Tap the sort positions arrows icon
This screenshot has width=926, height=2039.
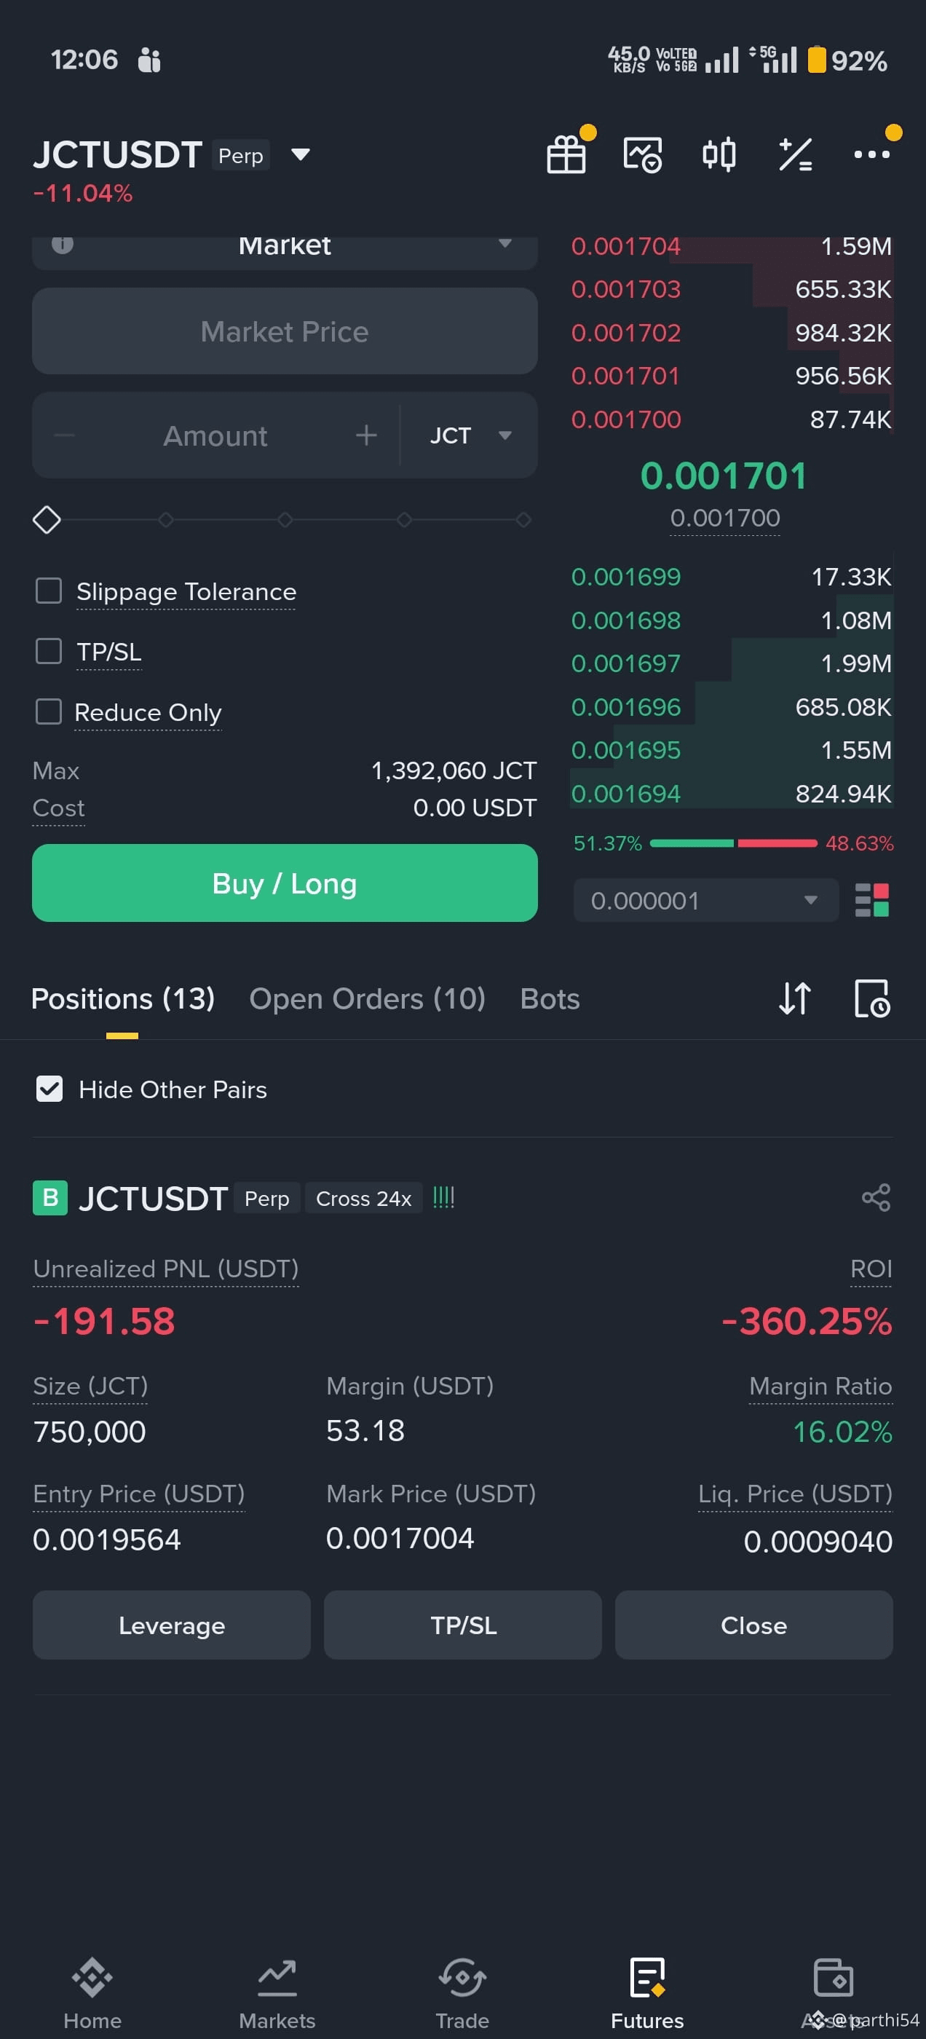click(x=795, y=998)
